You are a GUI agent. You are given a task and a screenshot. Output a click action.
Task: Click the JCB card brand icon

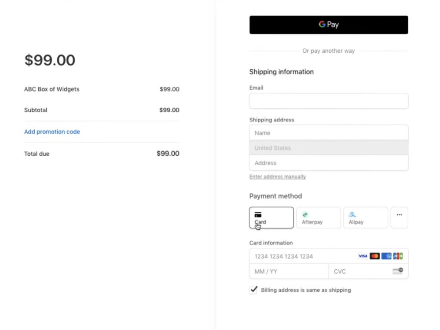click(x=398, y=256)
